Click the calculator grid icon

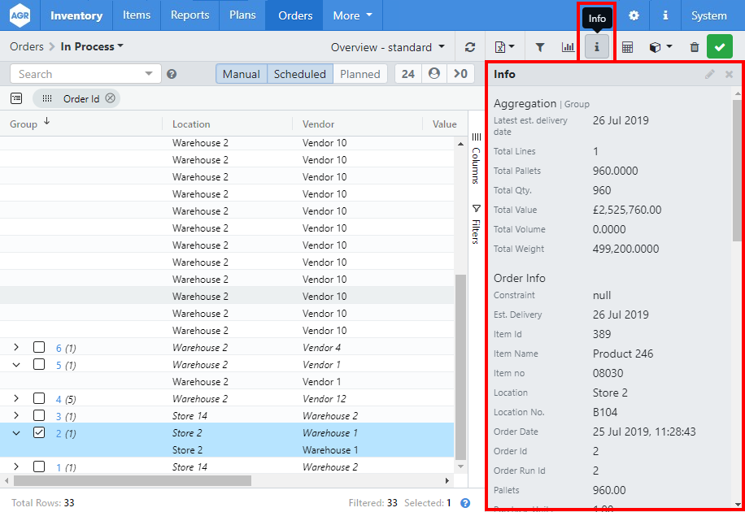click(x=627, y=47)
